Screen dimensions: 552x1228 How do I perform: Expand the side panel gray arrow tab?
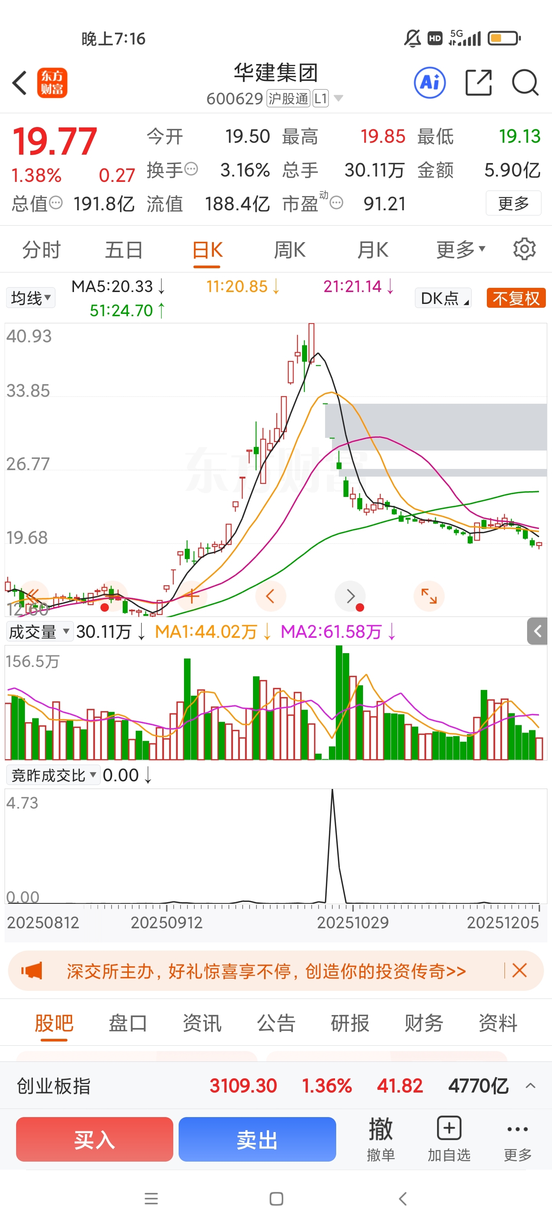537,631
